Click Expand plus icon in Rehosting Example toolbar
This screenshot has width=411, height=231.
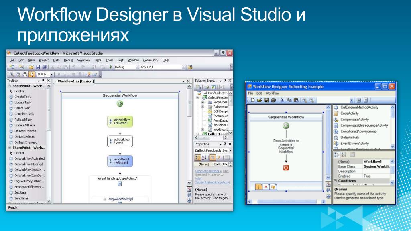pyautogui.click(x=359, y=100)
